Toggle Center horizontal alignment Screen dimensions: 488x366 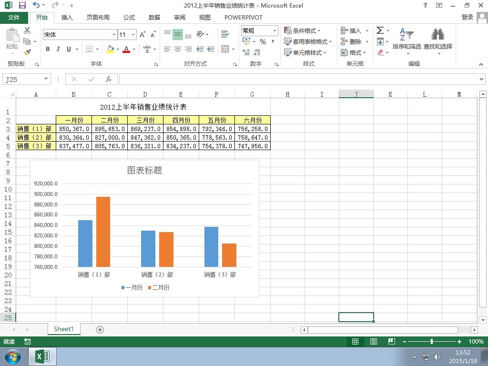coord(178,49)
